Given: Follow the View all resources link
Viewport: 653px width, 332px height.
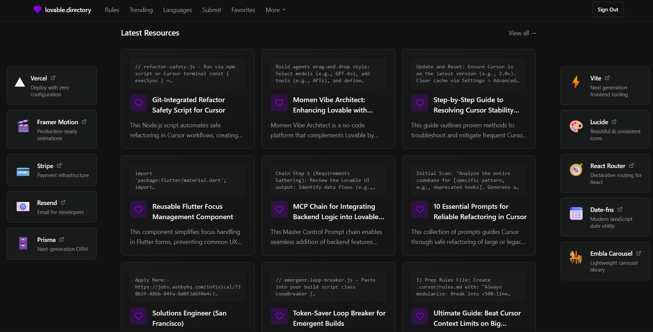Looking at the screenshot, I should pyautogui.click(x=522, y=33).
